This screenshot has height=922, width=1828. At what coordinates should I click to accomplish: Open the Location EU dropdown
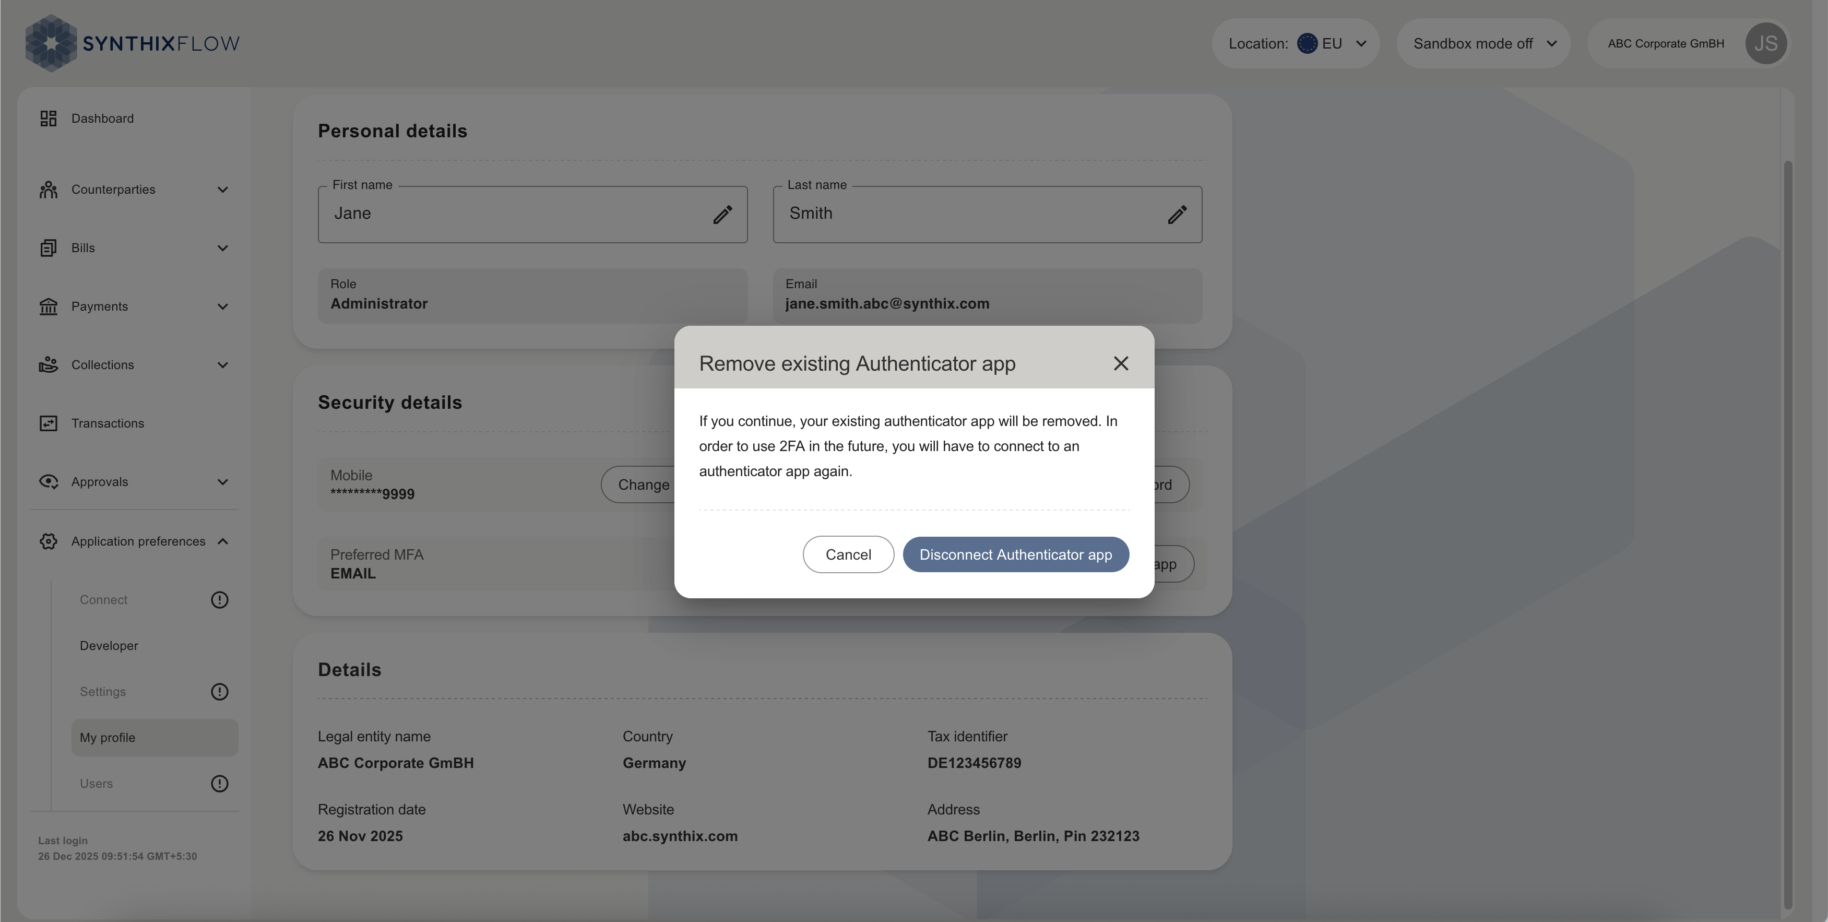(1296, 43)
